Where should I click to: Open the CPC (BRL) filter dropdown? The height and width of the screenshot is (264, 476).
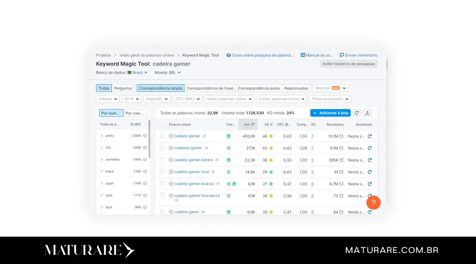(188, 99)
